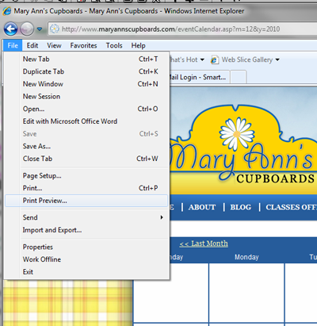317x326 pixels.
Task: Open Page Setup... from File menu
Action: point(86,175)
